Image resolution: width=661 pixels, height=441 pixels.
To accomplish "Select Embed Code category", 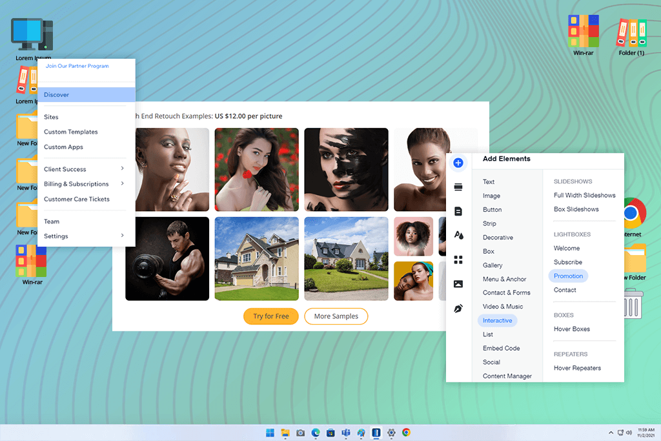I will 501,348.
